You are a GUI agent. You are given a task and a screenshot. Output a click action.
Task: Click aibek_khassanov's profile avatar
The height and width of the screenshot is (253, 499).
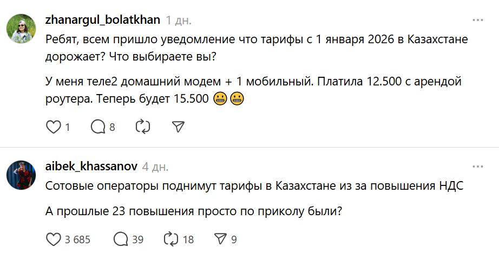(x=22, y=174)
